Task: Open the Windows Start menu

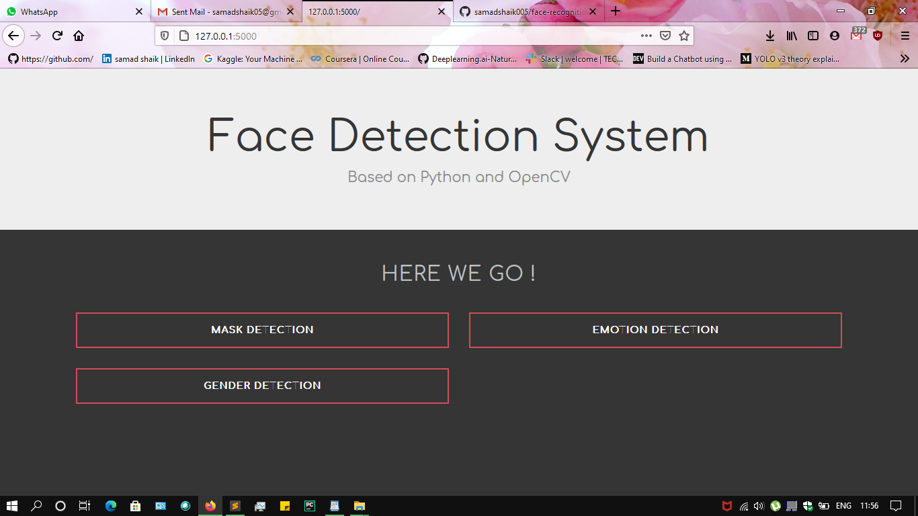Action: point(11,506)
